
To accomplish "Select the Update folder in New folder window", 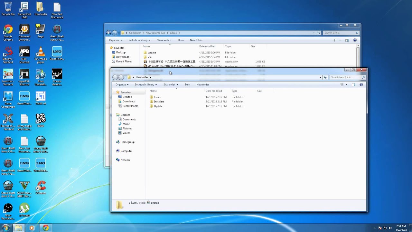I will 158,106.
